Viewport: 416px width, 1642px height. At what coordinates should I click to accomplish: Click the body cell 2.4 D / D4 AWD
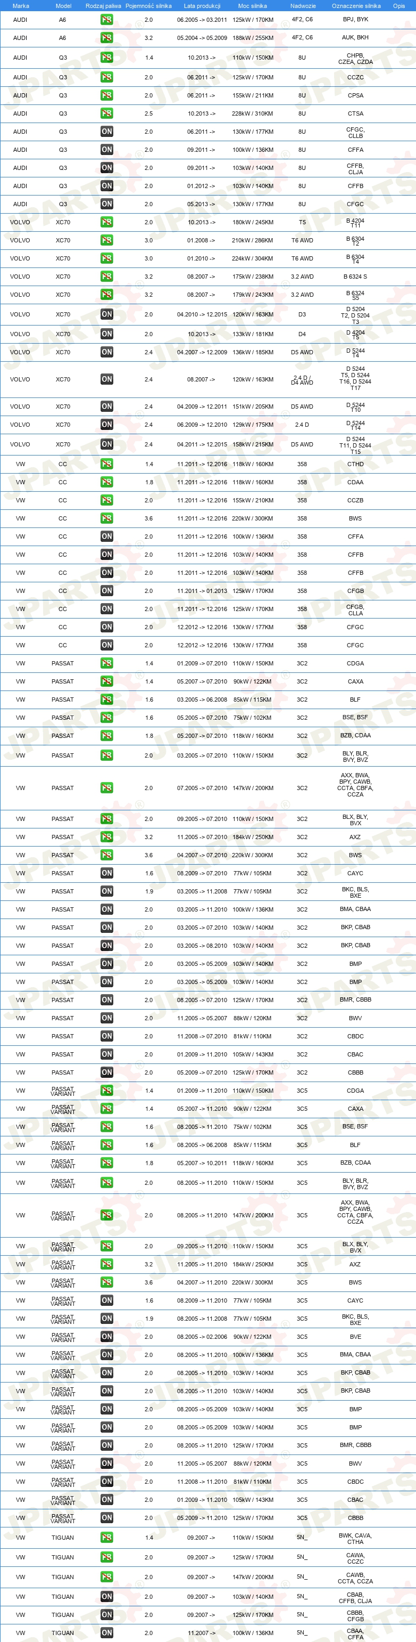(x=302, y=380)
